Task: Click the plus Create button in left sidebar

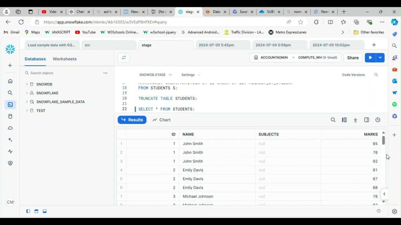Action: click(x=10, y=65)
